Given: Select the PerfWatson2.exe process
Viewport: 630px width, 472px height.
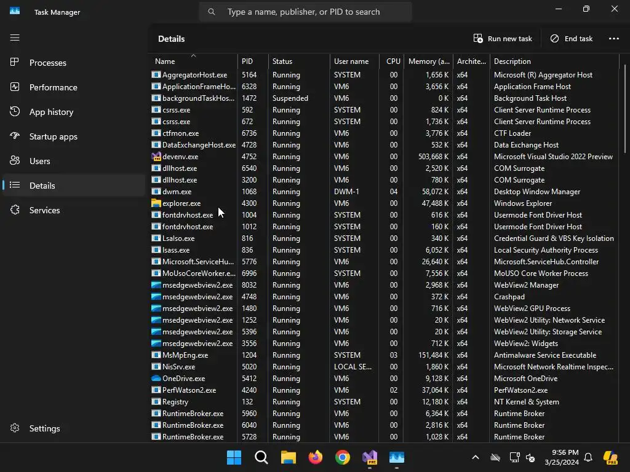Looking at the screenshot, I should click(384, 390).
